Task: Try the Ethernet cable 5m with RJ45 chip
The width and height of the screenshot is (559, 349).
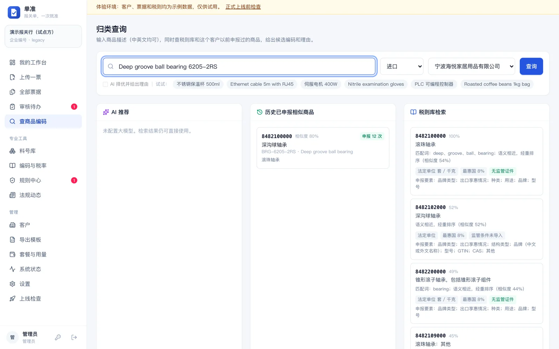Action: click(262, 84)
